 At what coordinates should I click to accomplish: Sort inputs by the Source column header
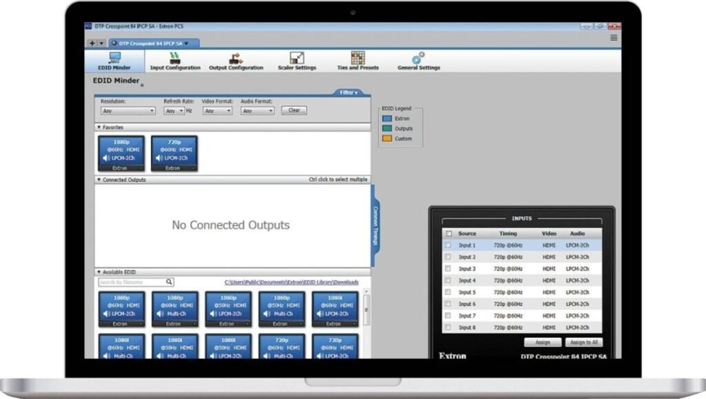[467, 234]
